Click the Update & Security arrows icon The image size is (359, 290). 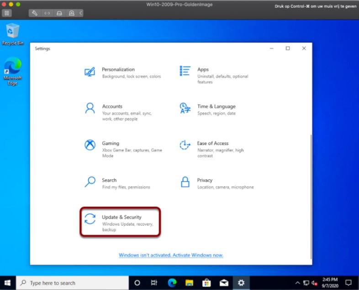[x=90, y=219]
